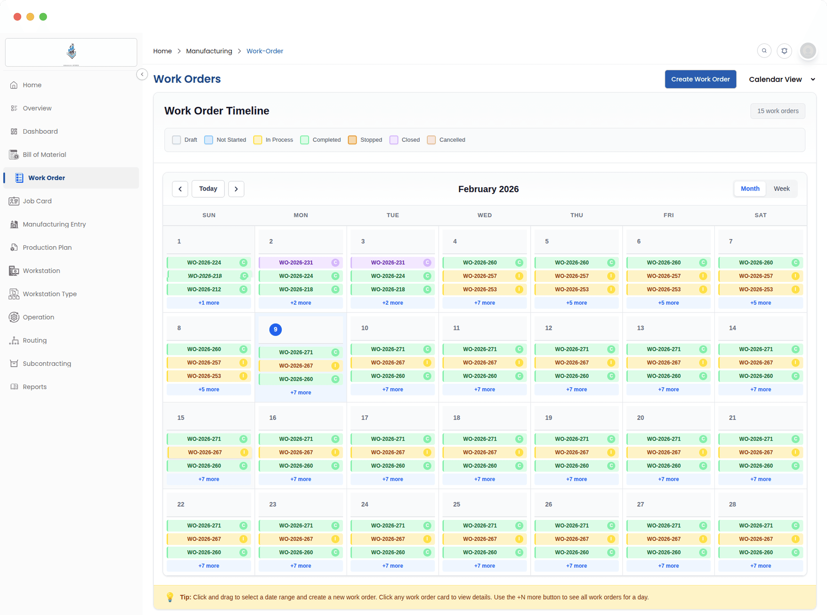This screenshot has width=827, height=615.
Task: Click the Stopped legend color swatch
Action: point(352,140)
